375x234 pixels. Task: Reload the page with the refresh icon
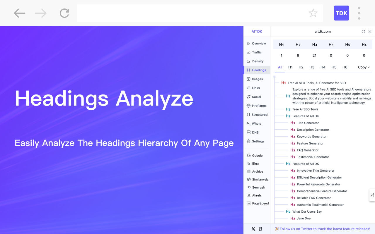(64, 13)
